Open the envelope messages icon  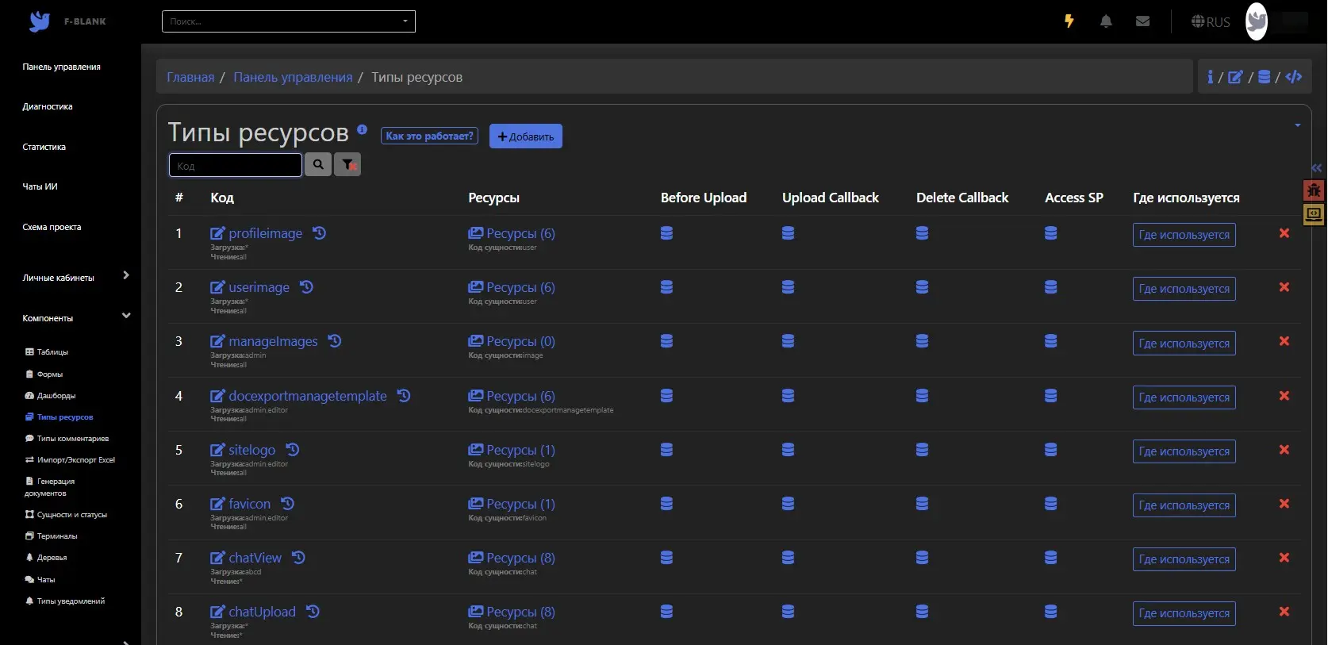(1142, 21)
